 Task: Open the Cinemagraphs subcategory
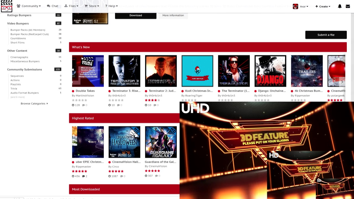pos(19,57)
